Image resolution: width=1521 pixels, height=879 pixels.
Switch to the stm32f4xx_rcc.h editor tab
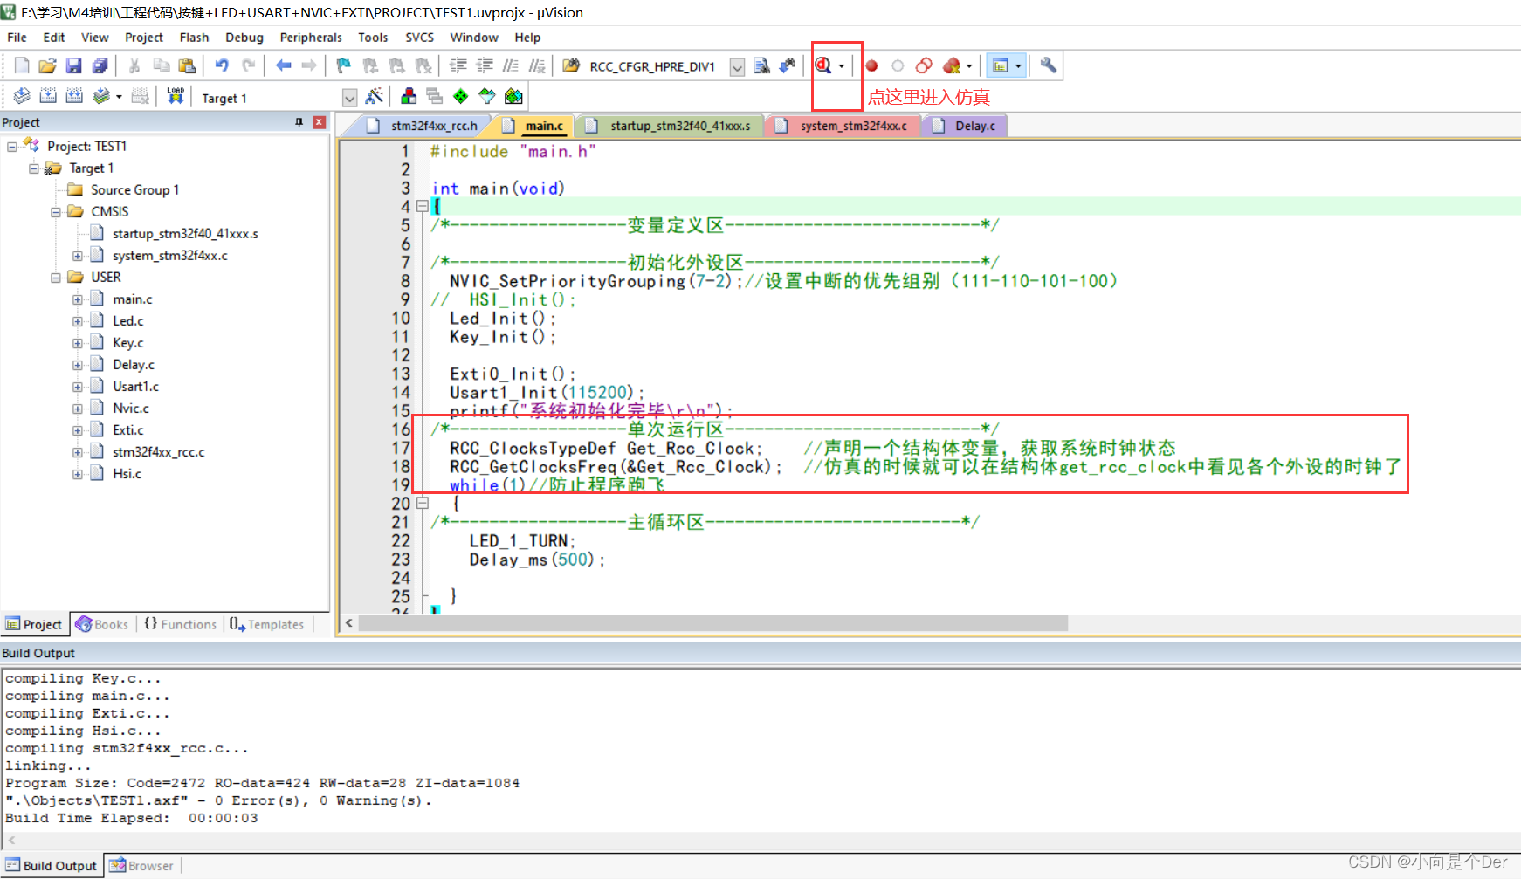423,126
